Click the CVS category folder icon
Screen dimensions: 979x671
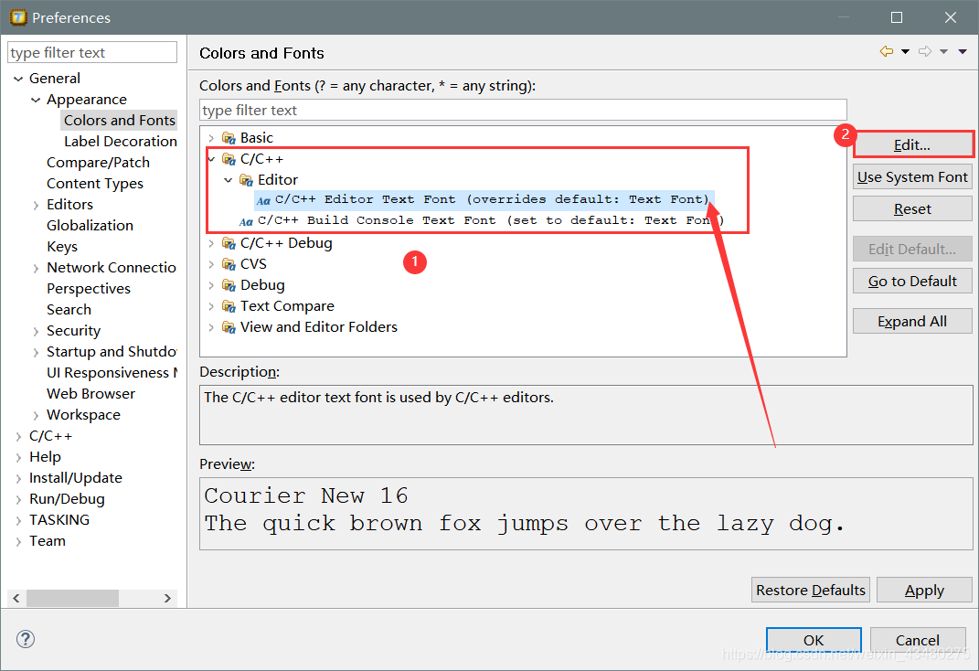tap(229, 265)
